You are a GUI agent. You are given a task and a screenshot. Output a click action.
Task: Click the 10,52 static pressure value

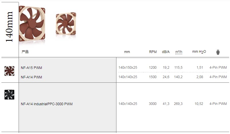(x=199, y=104)
